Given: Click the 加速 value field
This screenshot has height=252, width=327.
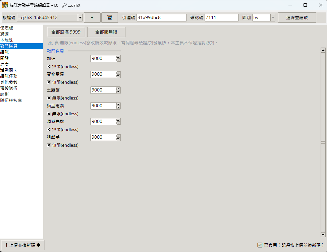Looking at the screenshot, I should pyautogui.click(x=103, y=59).
